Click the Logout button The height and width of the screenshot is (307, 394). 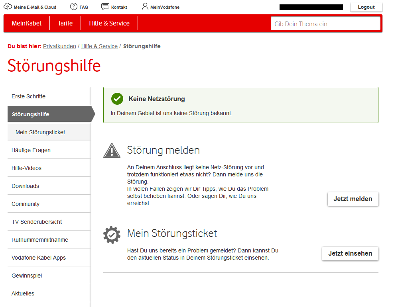[366, 7]
